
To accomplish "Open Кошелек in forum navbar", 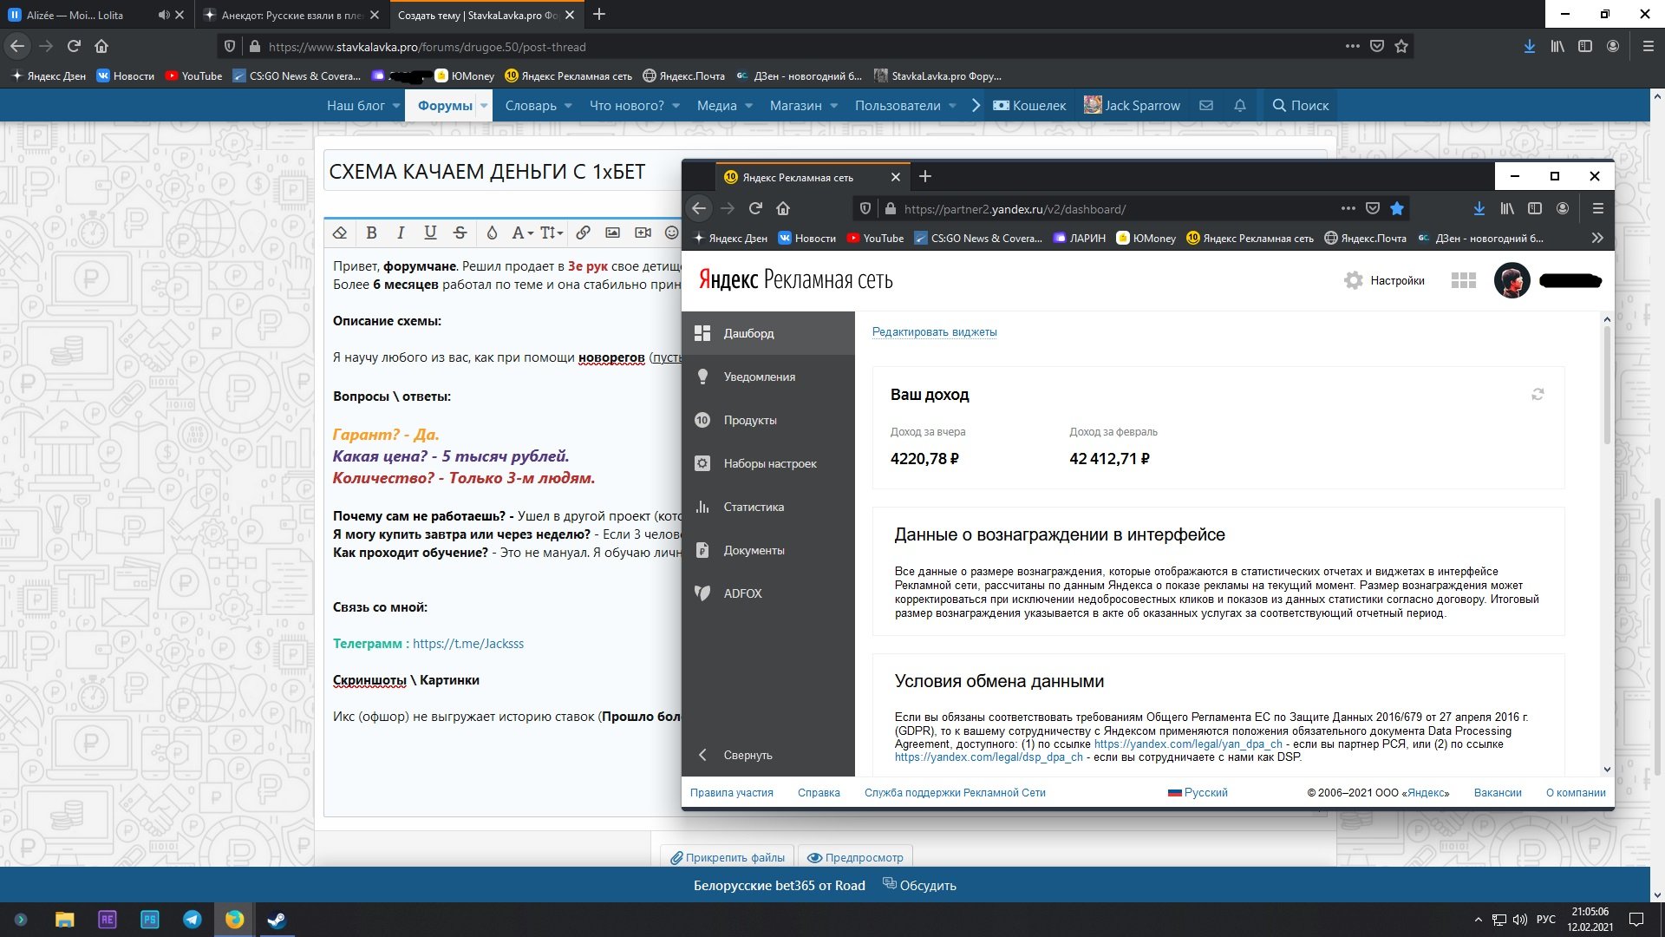I will [1029, 106].
